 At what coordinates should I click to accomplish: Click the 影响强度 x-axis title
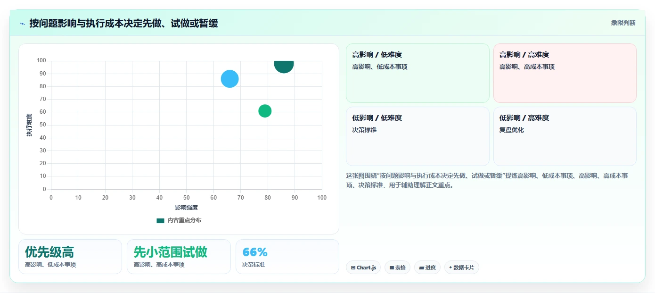click(x=186, y=207)
